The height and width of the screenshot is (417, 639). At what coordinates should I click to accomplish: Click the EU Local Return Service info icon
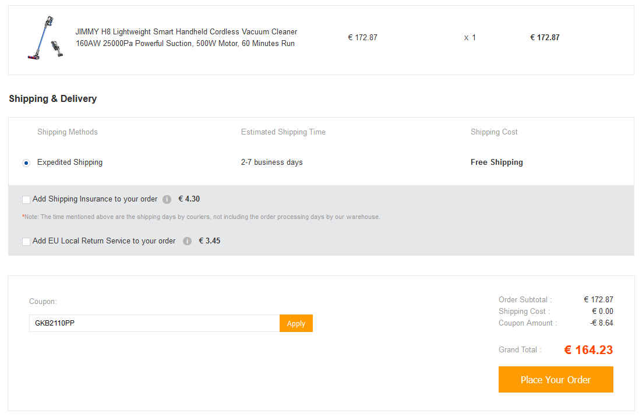187,241
